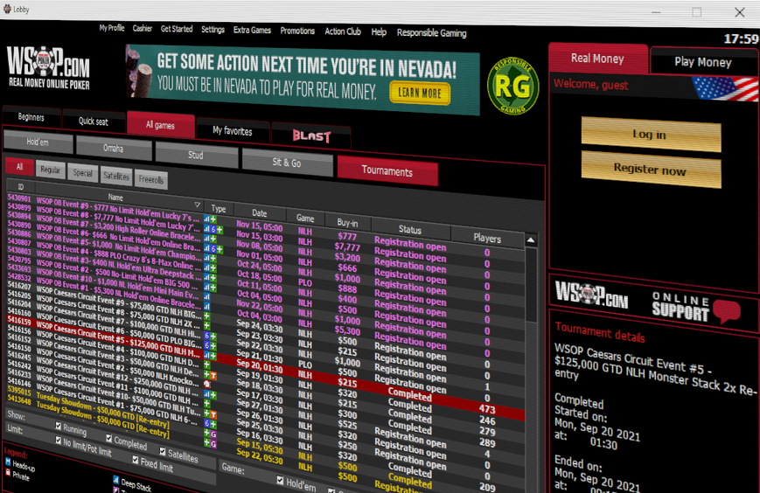Filter tournaments by the Satellites tab
Screen dimensions: 760x493
pos(116,177)
